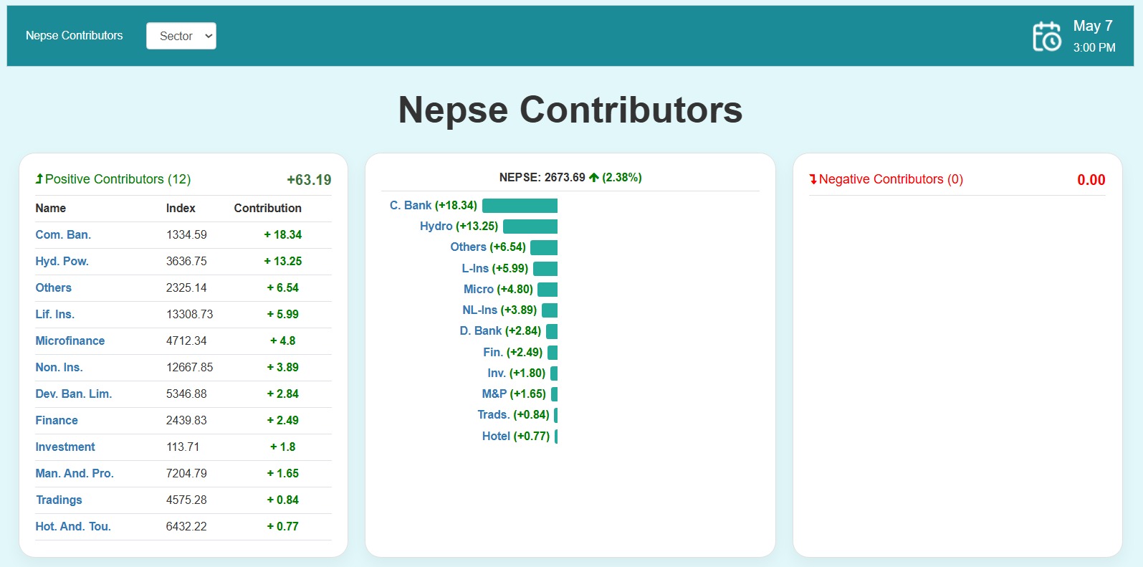
Task: Click the red Negative Contributors arrow icon
Action: (x=813, y=179)
